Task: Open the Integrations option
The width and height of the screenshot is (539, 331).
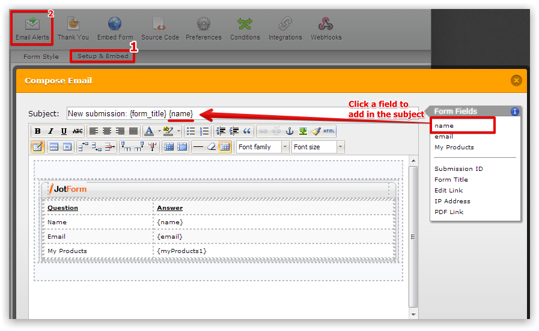Action: point(285,28)
